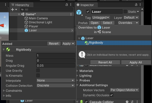Expand the Lighting section
Screen dimensions: 152x103
pyautogui.click(x=78, y=75)
